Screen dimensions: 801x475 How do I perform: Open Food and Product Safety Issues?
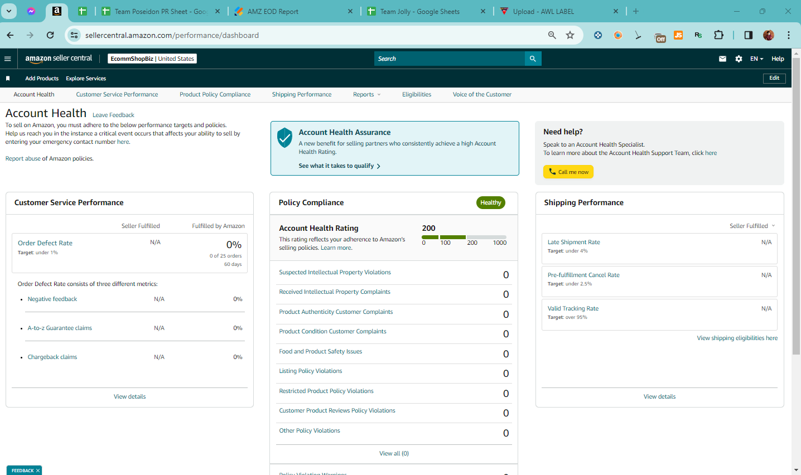click(321, 352)
